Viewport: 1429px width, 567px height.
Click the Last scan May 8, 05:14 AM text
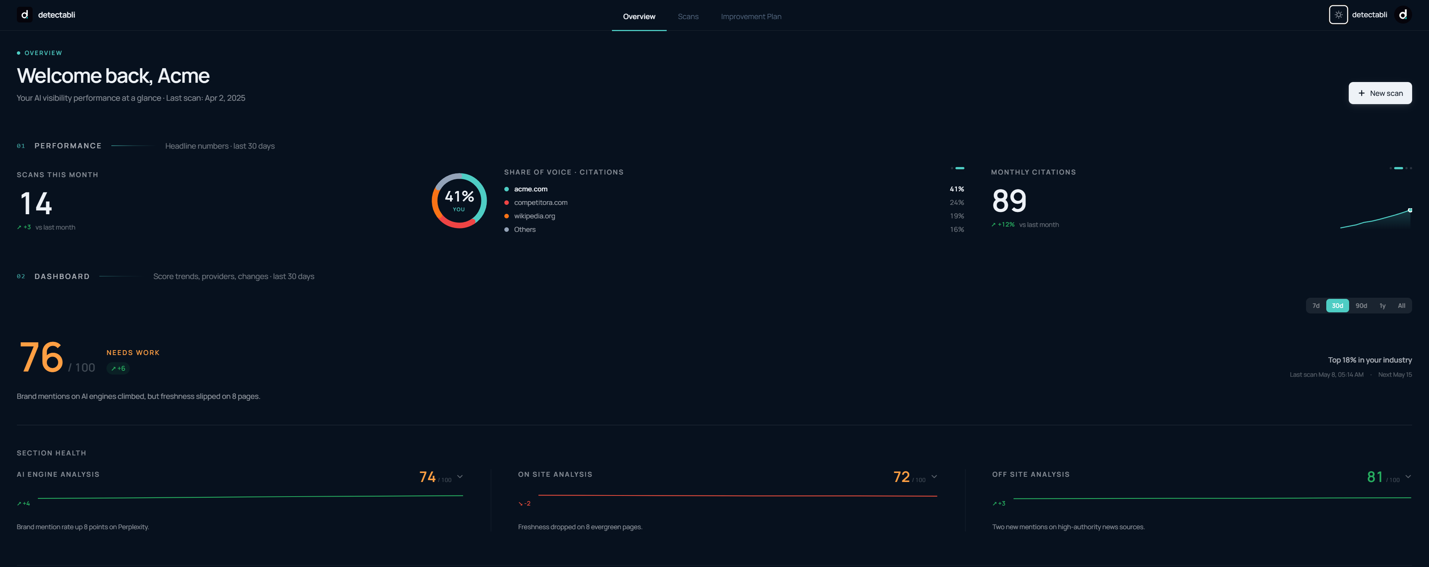(1326, 375)
